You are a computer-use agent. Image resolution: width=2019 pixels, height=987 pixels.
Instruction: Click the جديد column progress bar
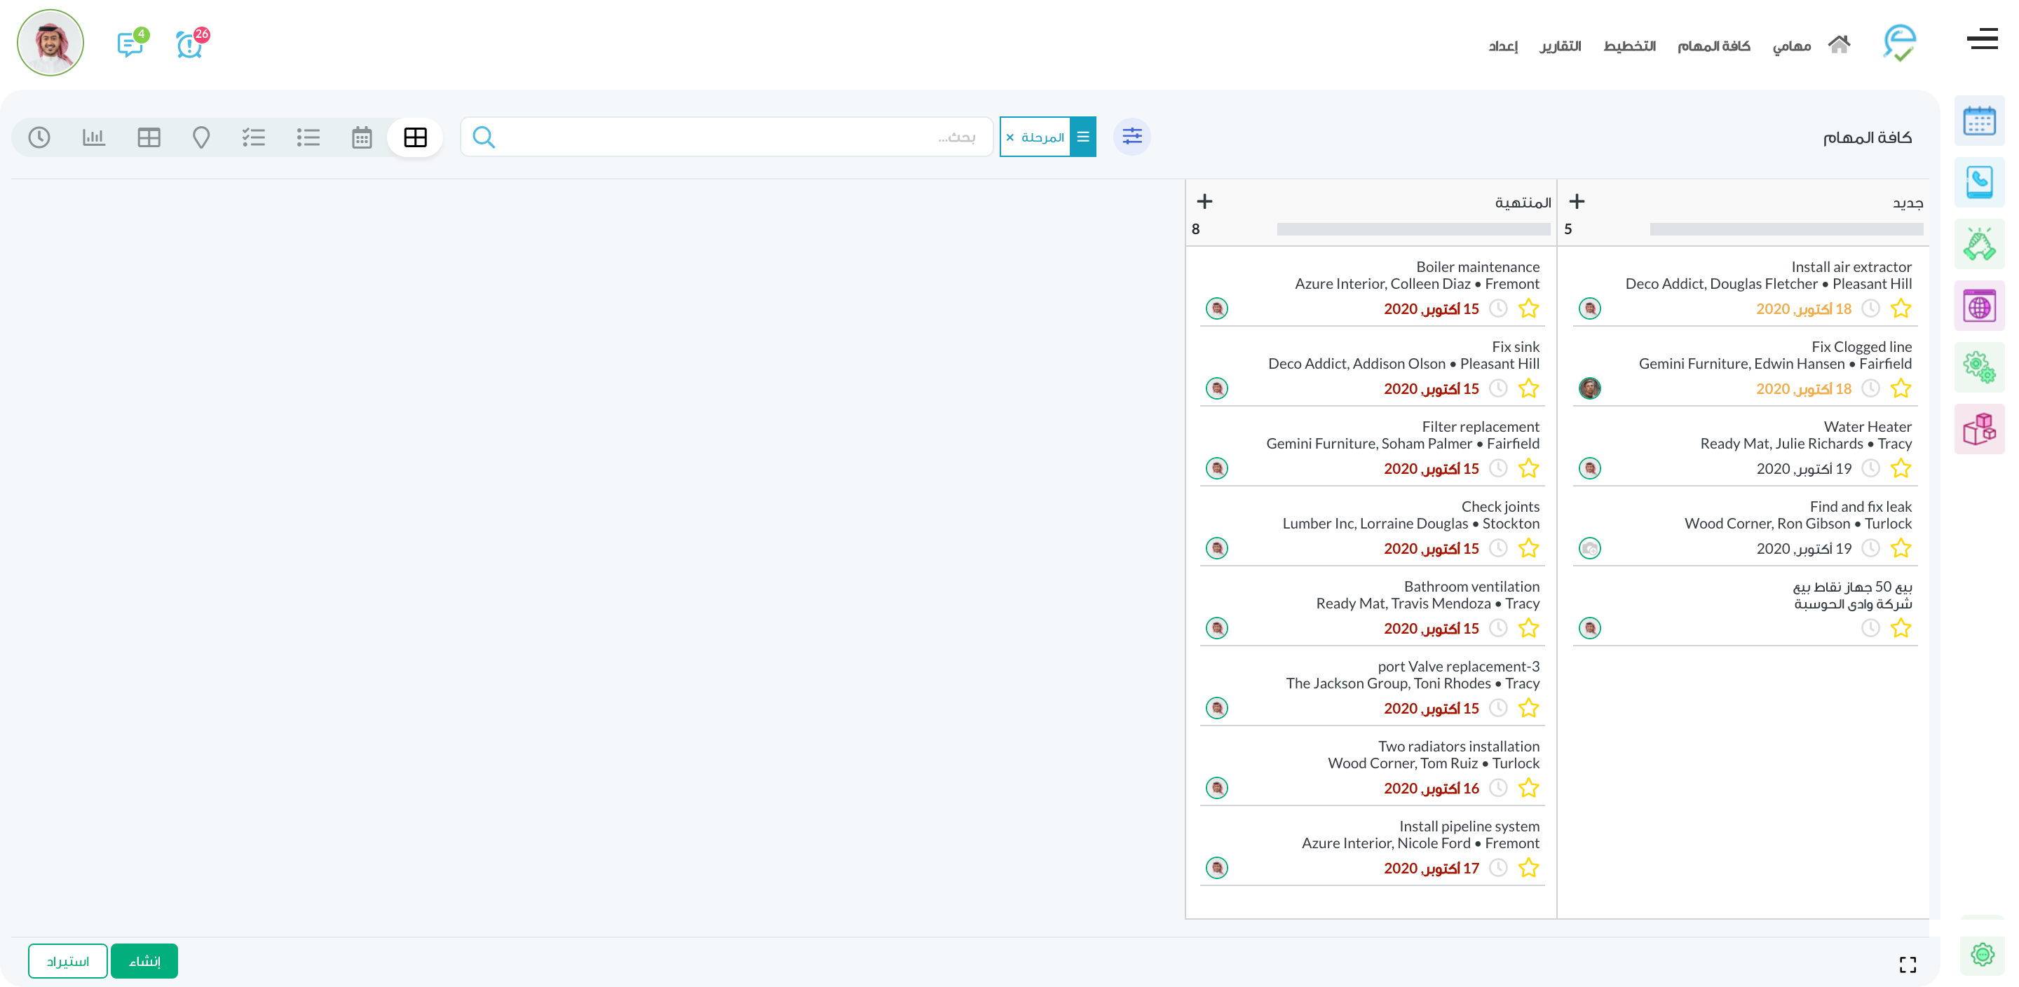(1786, 229)
